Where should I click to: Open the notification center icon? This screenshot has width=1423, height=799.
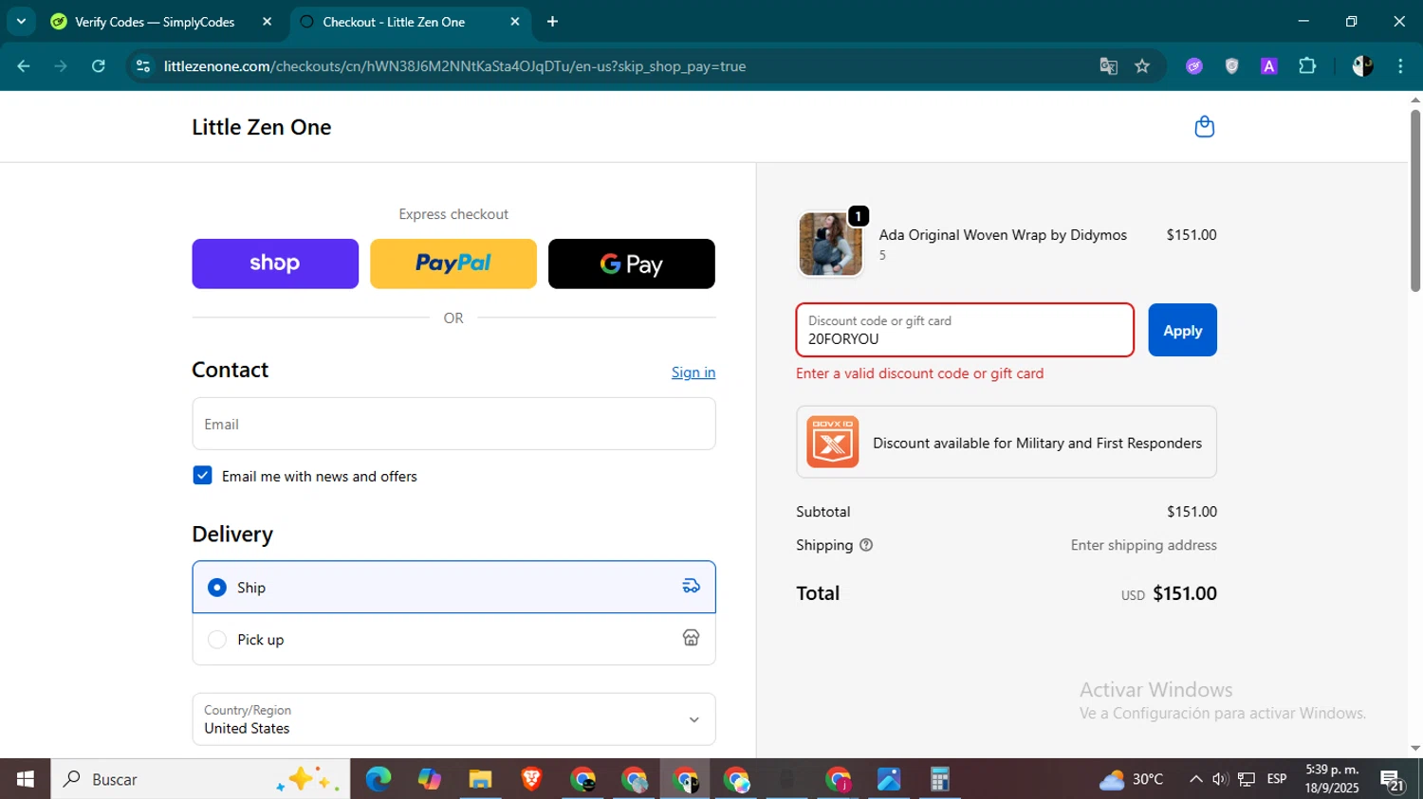(x=1393, y=780)
